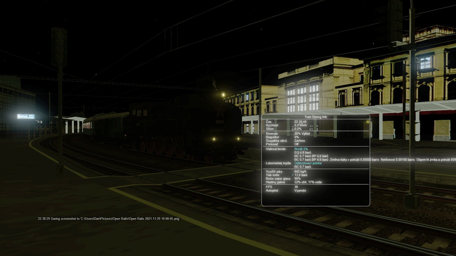Screen dimensions: 456x256
Task: Select the Lokomotivní brzda label
Action: pos(278,163)
